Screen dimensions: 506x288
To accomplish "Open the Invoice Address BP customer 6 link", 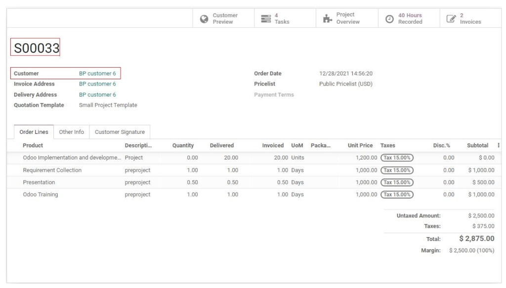I will (97, 84).
